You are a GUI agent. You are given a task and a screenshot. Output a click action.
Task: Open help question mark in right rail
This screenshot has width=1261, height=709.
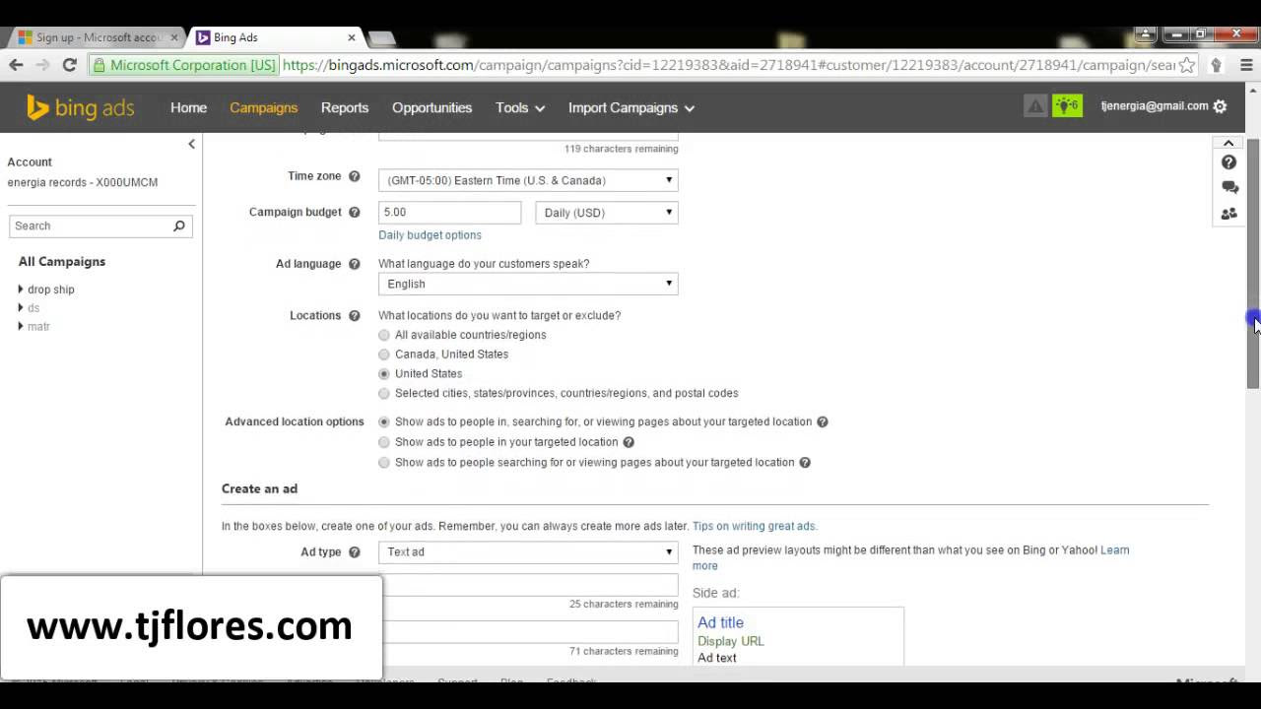1228,162
